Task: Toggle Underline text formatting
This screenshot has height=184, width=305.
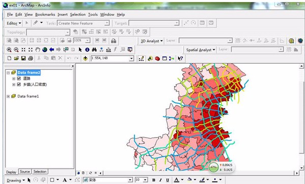Action: pos(168,180)
